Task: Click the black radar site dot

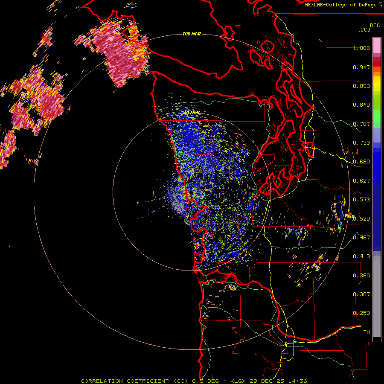Action: coord(191,193)
